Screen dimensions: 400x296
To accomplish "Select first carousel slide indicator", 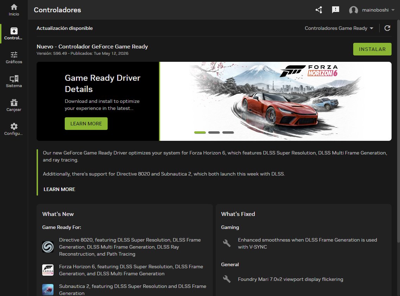I will (200, 132).
